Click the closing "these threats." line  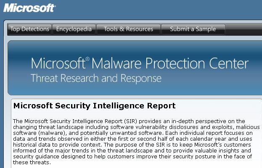point(32,162)
